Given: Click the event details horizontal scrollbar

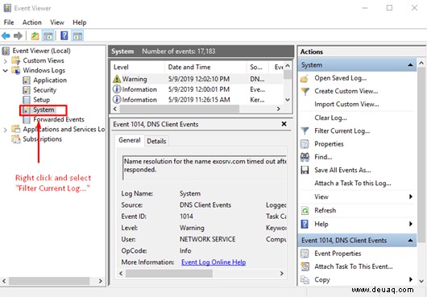Looking at the screenshot, I should (169, 274).
